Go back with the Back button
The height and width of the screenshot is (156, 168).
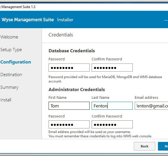click(x=144, y=146)
